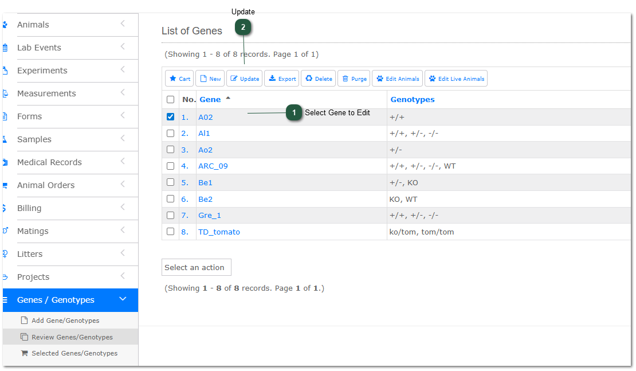This screenshot has width=636, height=371.
Task: Click the Export download icon
Action: click(272, 79)
